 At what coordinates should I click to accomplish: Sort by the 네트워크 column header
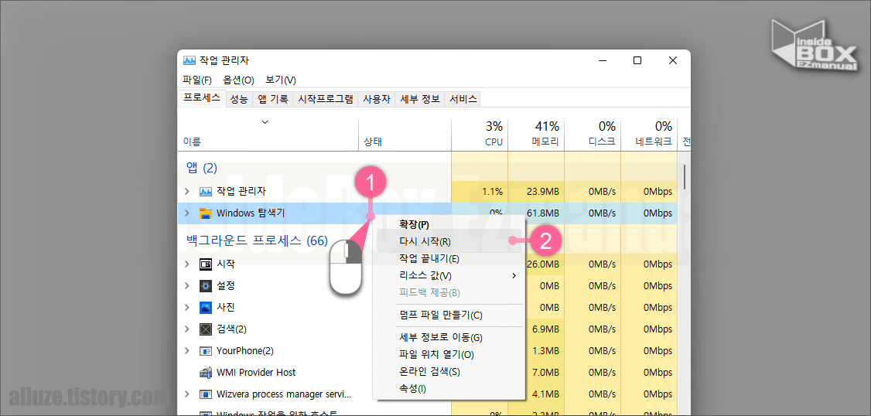point(653,142)
